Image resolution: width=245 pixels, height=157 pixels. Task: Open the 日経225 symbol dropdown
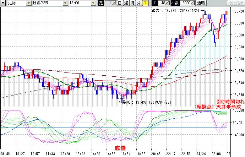65,3
